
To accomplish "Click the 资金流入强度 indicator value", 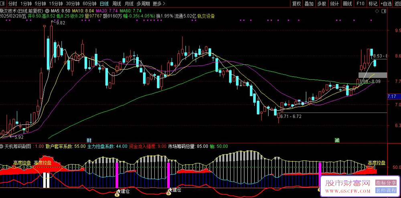I will point(148,147).
